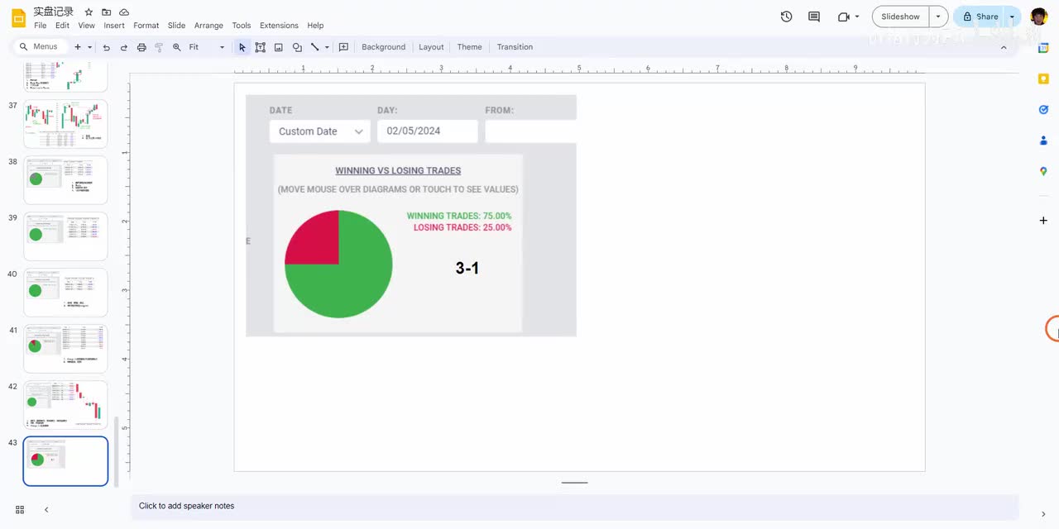
Task: Choose the Select cursor tool
Action: (x=242, y=47)
